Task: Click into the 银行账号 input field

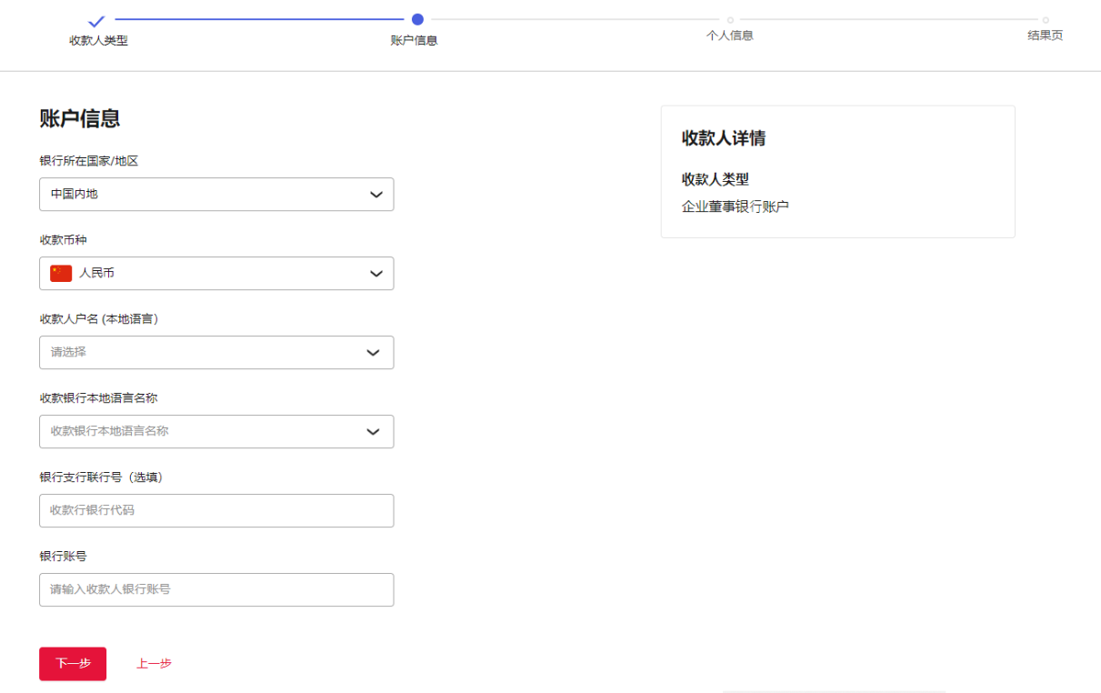Action: pos(216,590)
